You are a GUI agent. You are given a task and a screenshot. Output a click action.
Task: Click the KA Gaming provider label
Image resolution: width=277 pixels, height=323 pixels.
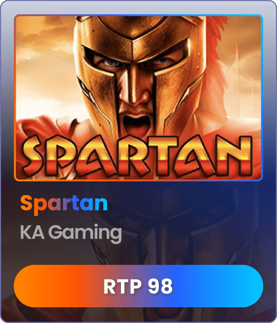71,233
